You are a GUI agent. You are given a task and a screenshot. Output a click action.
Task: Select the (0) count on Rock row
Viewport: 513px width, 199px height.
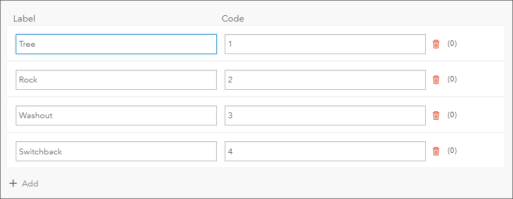coord(452,79)
